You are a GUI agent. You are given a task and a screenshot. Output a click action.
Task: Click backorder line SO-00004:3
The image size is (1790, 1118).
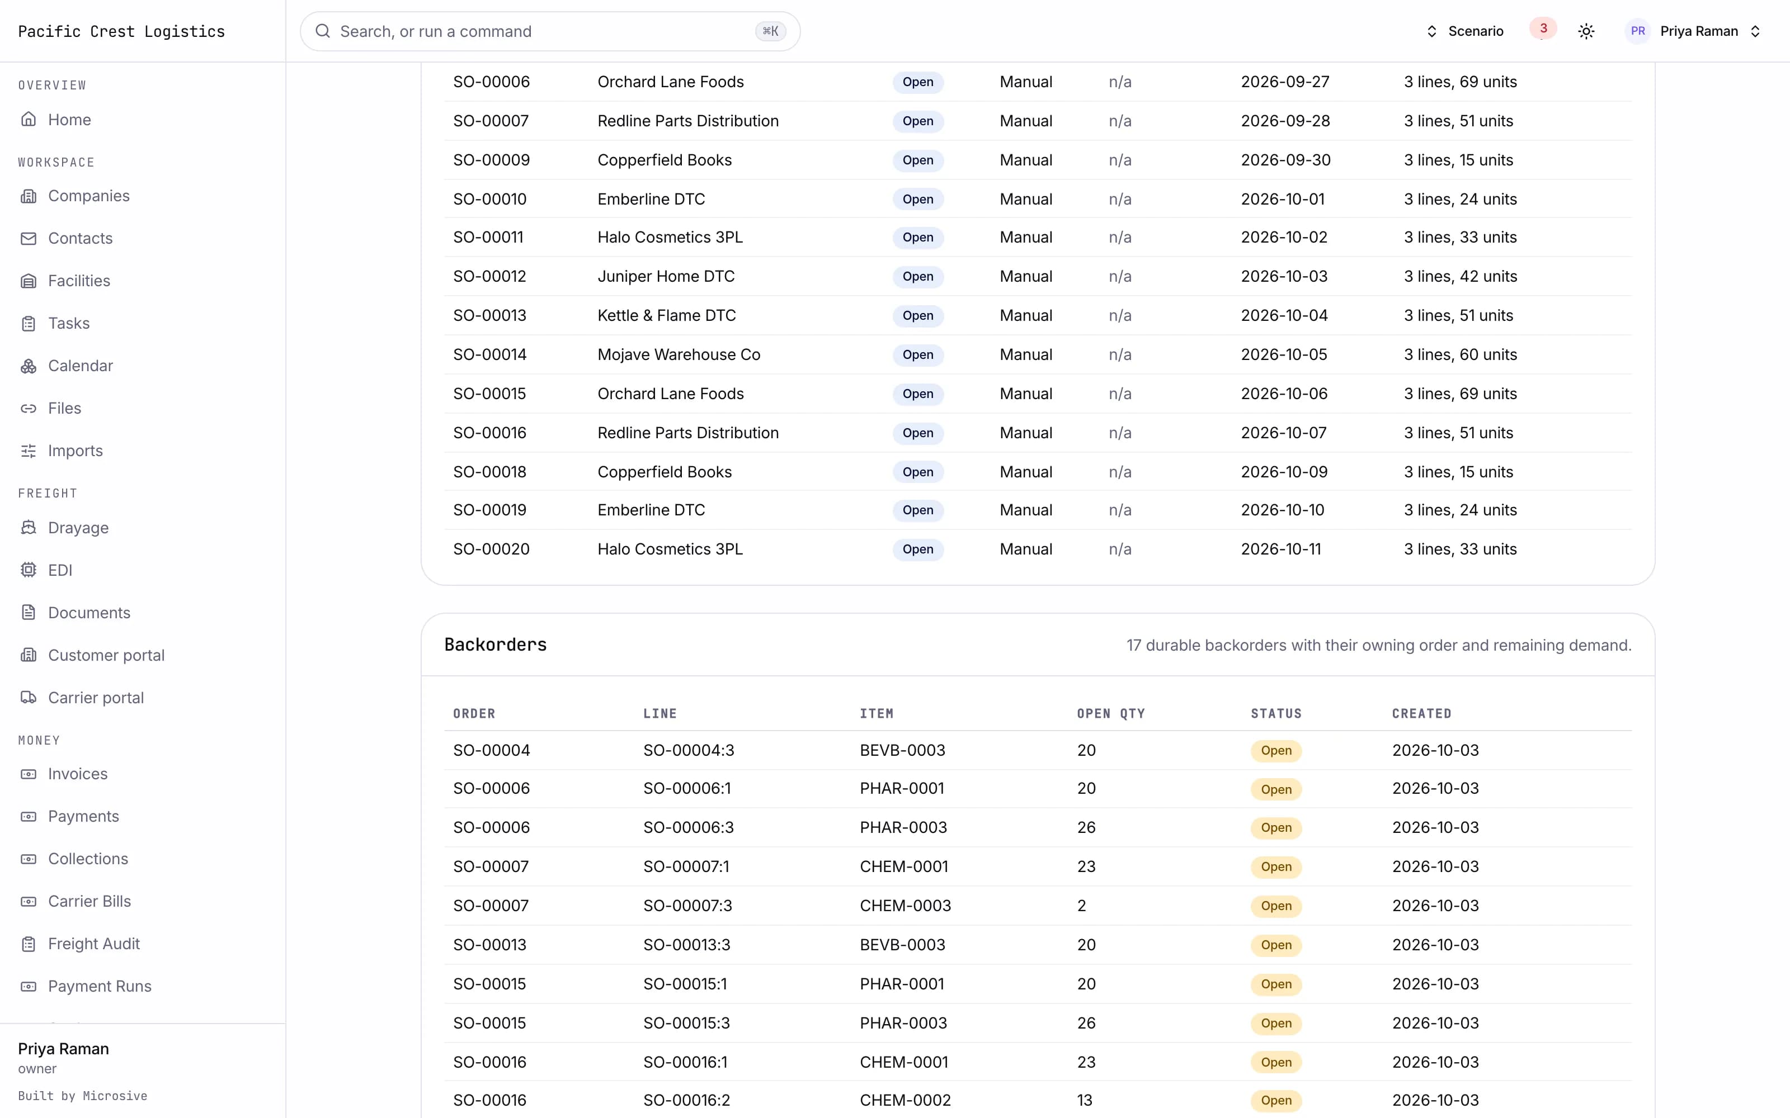[689, 751]
